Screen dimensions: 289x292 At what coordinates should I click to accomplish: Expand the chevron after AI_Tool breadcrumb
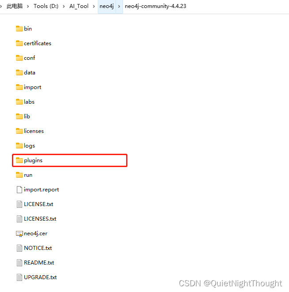tap(94, 6)
